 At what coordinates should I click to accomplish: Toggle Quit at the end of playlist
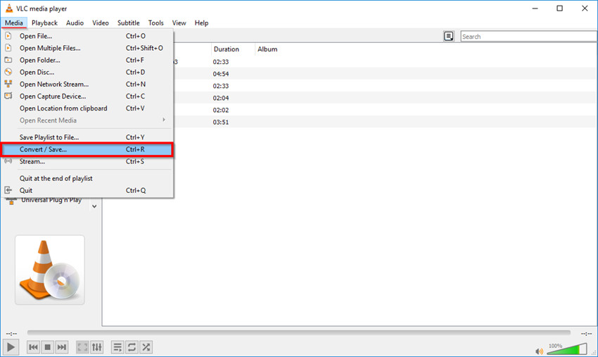click(87, 178)
